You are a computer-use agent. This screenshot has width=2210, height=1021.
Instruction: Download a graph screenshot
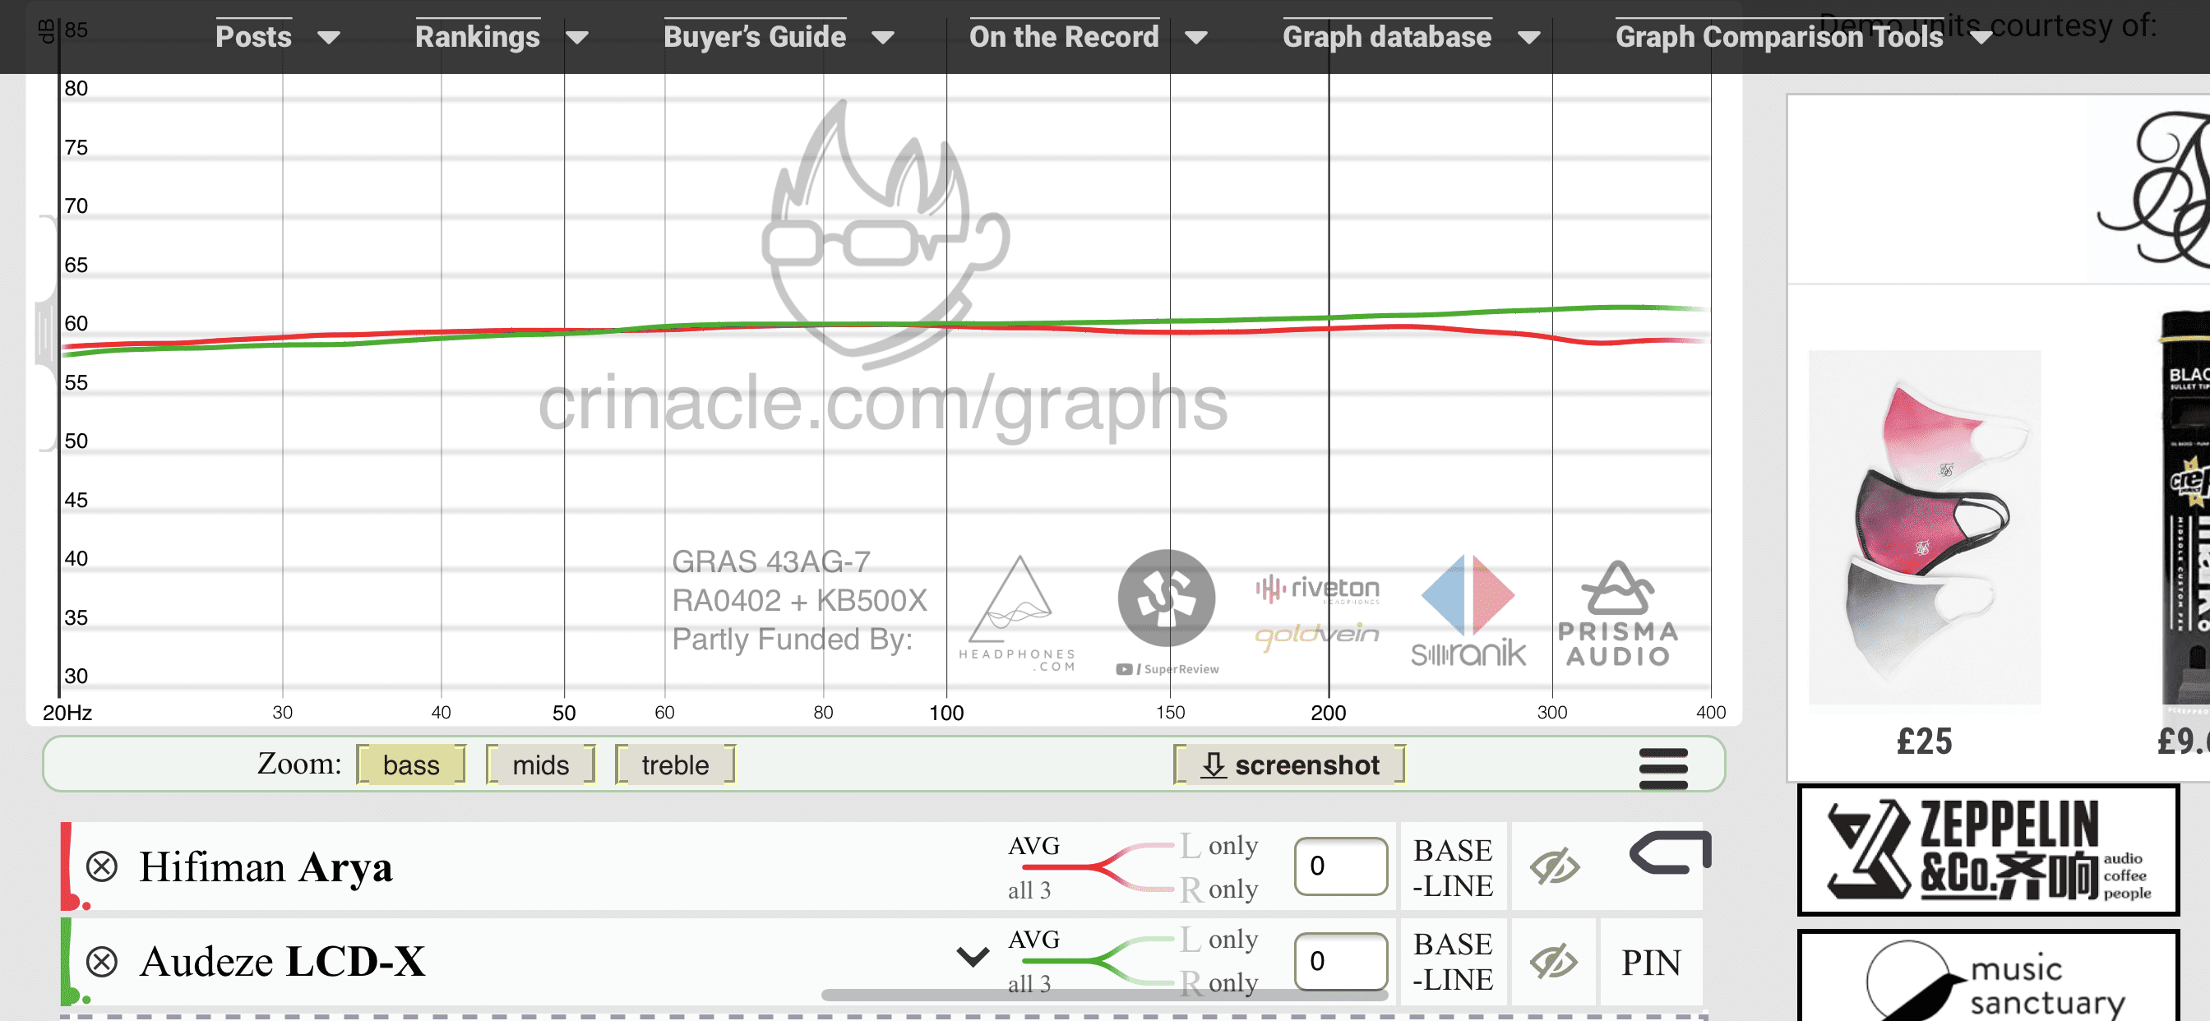1289,765
